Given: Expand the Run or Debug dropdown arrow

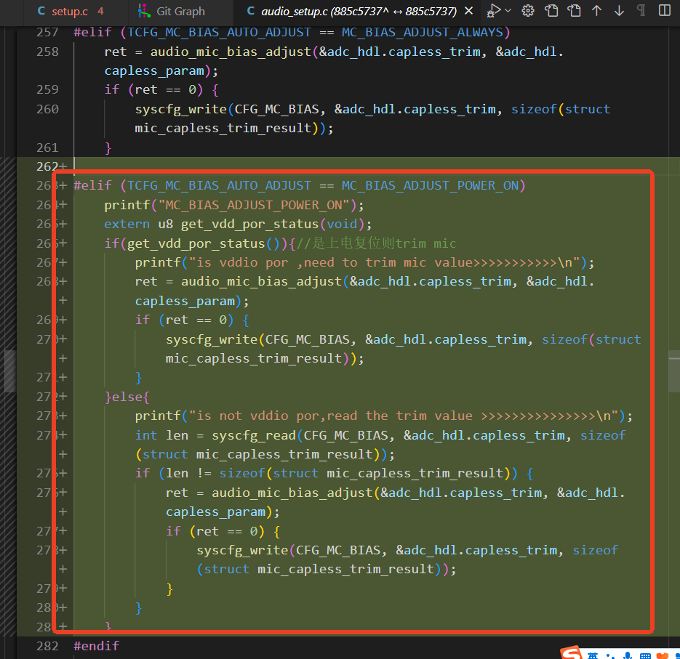Looking at the screenshot, I should (x=508, y=10).
